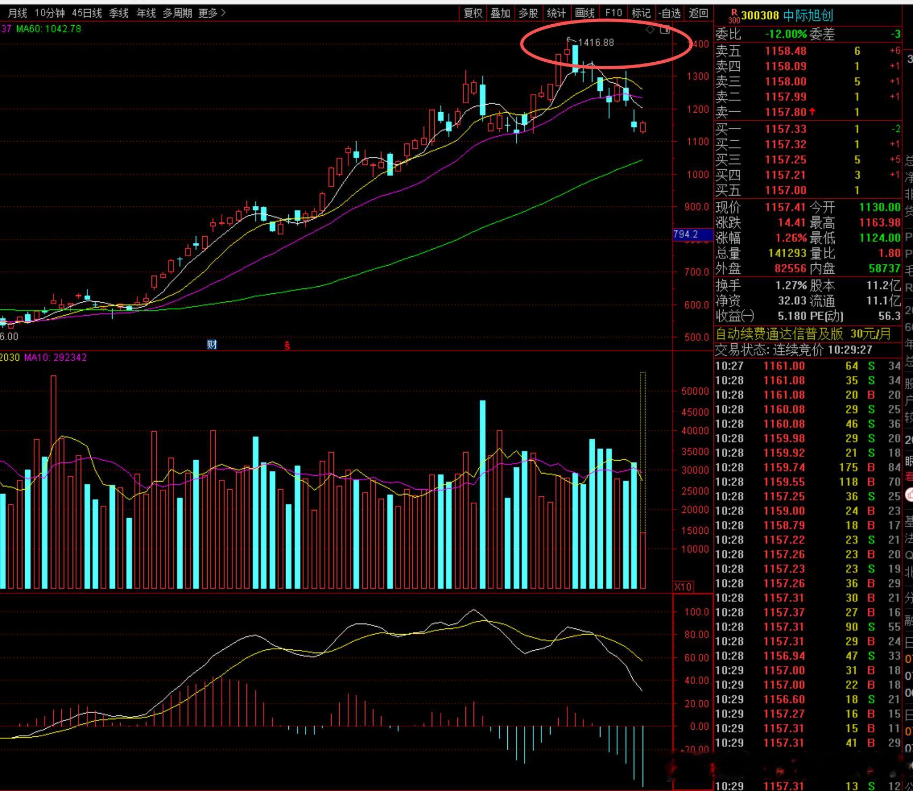Image resolution: width=913 pixels, height=791 pixels.
Task: Click the 现价 value 1157.41
Action: [x=786, y=207]
